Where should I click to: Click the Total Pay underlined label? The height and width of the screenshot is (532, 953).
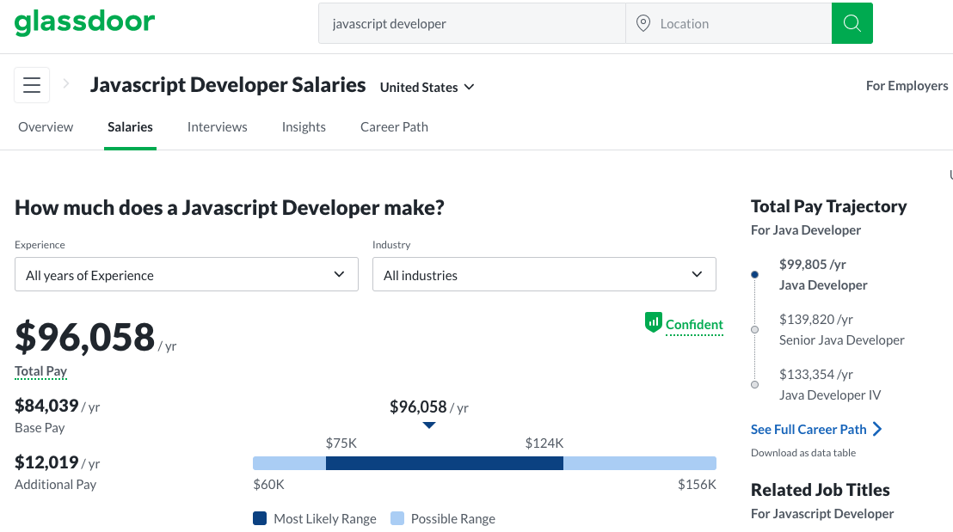pos(40,371)
